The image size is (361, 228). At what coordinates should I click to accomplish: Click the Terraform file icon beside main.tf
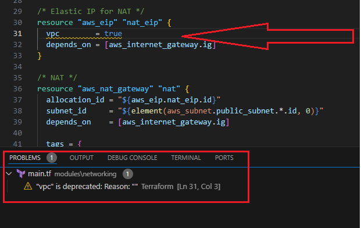pos(21,174)
